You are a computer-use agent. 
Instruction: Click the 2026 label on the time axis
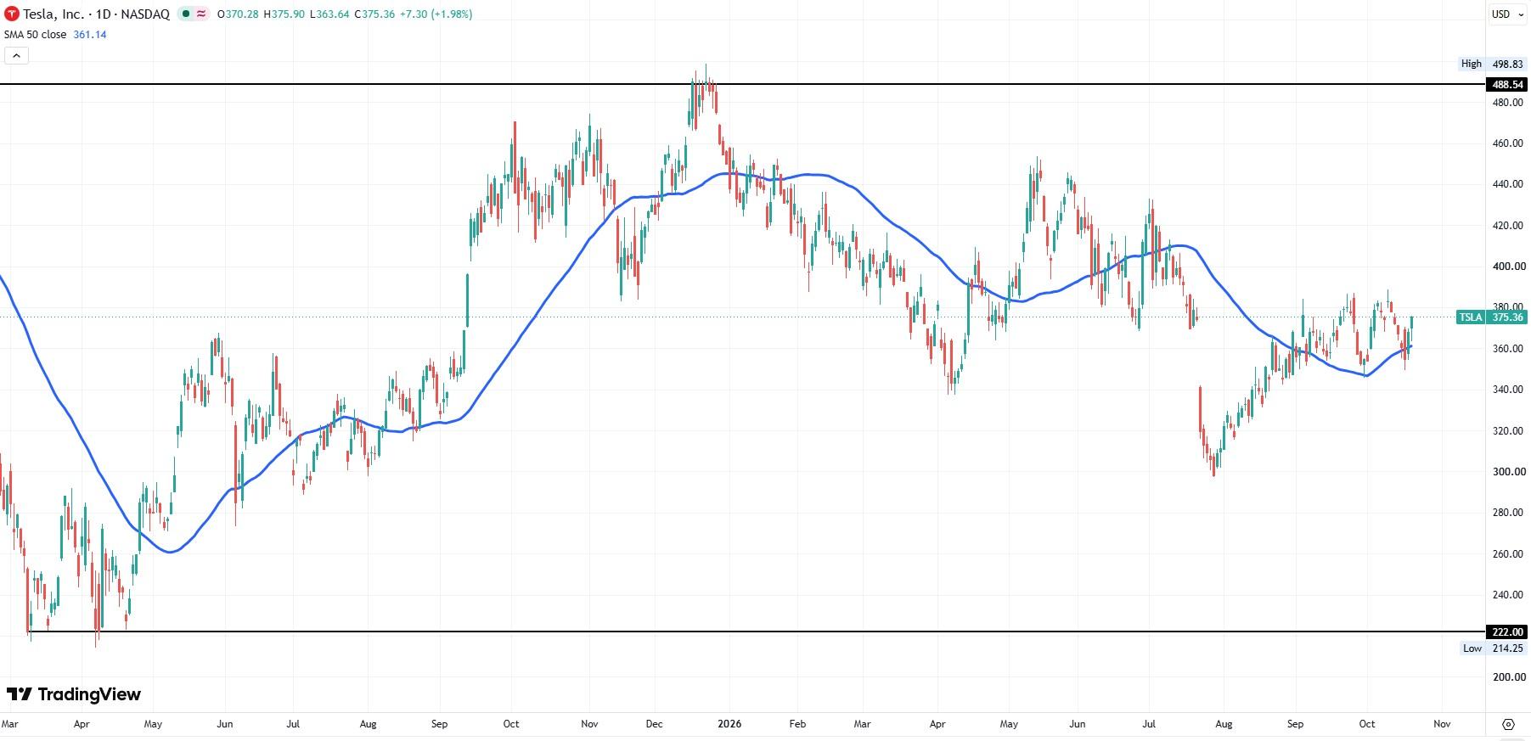coord(729,724)
